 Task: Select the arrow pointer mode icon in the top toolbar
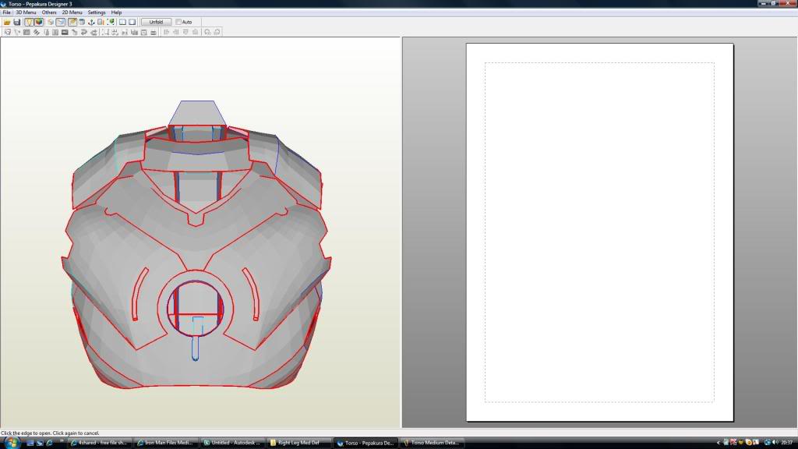pos(61,22)
